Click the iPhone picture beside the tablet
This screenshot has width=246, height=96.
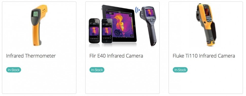click(107, 31)
